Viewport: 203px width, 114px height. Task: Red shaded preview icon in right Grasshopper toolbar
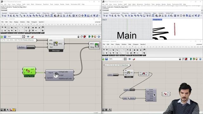[186, 59]
